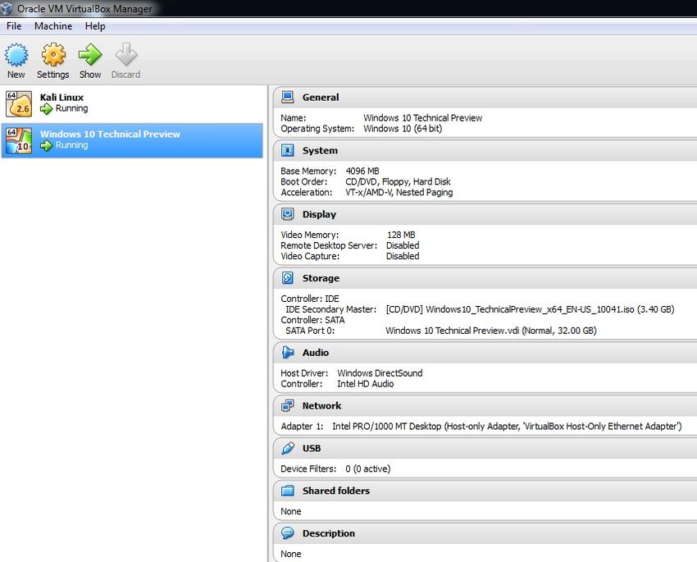Click the USB section plug icon
The height and width of the screenshot is (562, 697).
click(288, 448)
